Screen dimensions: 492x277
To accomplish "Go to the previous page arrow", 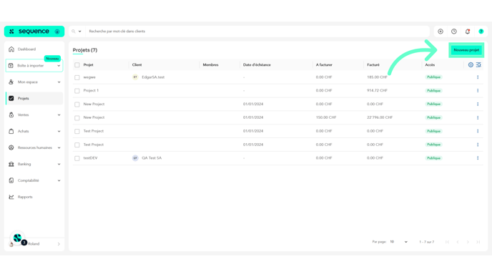I will (458, 242).
